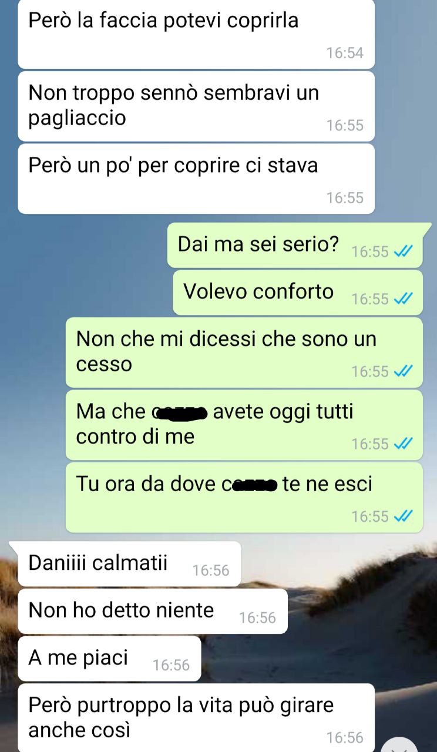Tap the green bubble 'Volevo conforto'
Image resolution: width=437 pixels, height=752 pixels.
coord(298,293)
